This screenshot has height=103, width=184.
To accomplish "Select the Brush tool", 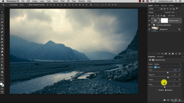I will (x=2, y=35).
